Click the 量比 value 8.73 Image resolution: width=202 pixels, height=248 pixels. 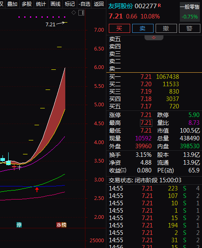click(194, 123)
